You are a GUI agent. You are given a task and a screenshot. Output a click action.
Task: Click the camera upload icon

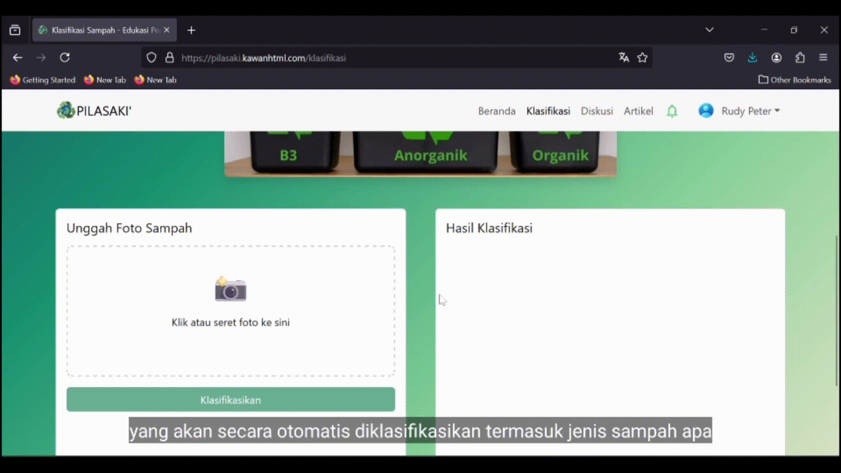point(230,289)
